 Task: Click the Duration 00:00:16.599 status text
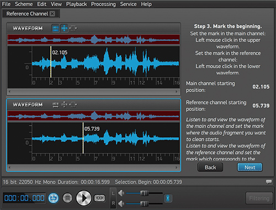pyautogui.click(x=83, y=182)
